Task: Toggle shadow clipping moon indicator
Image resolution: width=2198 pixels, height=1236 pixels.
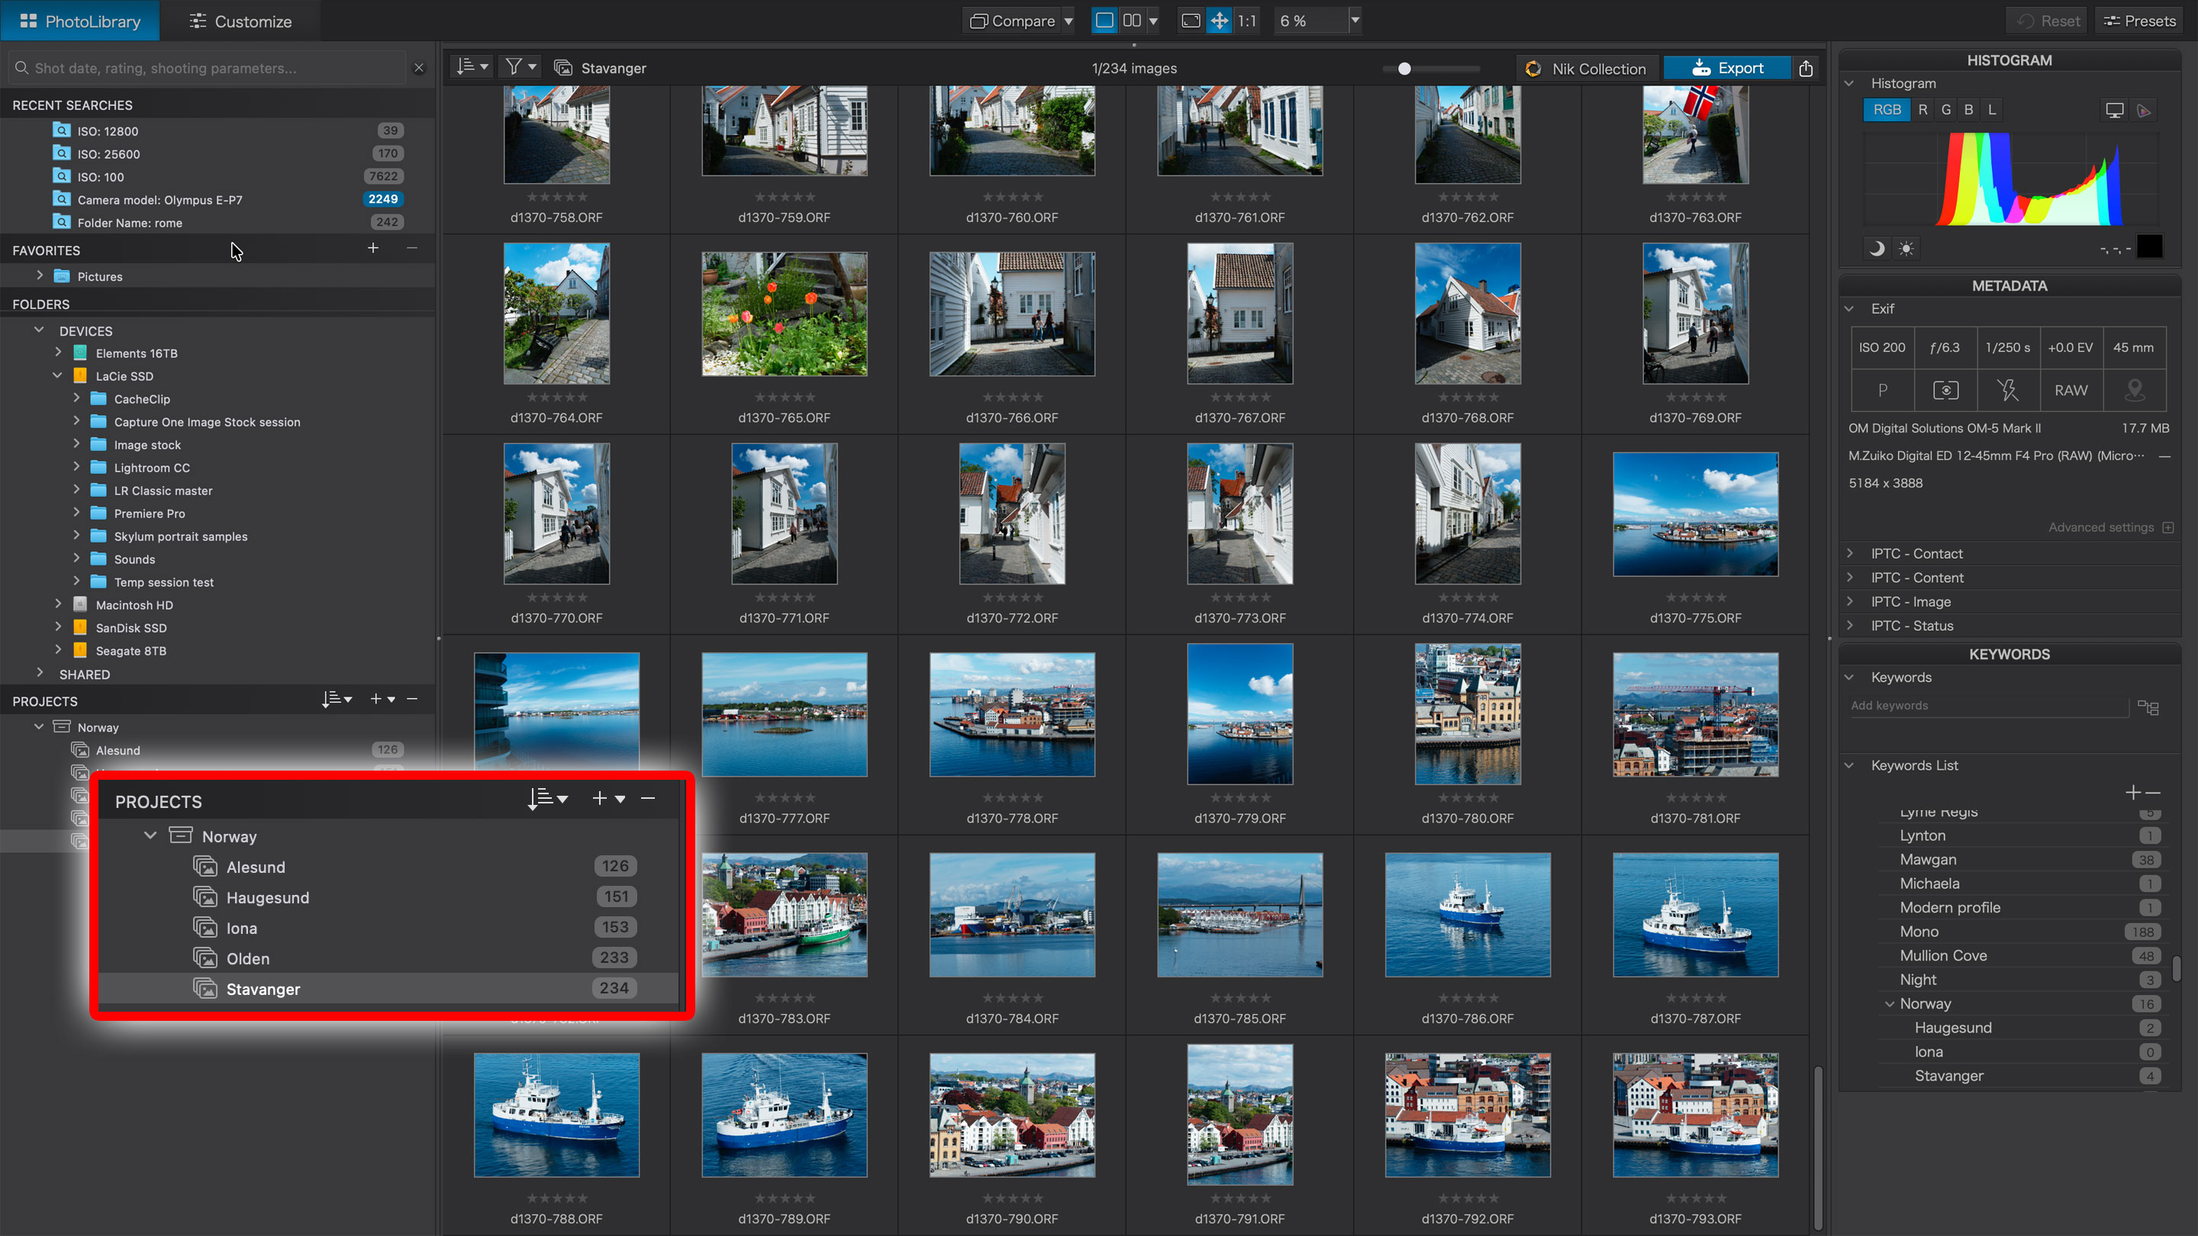Action: tap(1877, 248)
